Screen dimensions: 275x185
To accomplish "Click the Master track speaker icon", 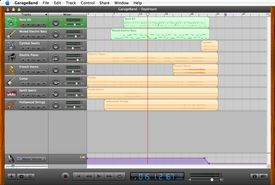I will click(x=11, y=159).
